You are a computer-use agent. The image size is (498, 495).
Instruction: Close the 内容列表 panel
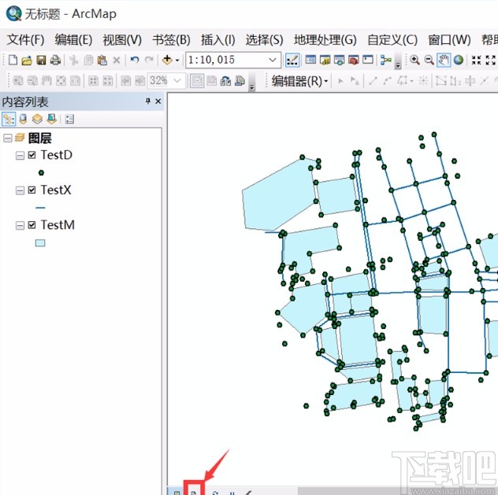tap(158, 102)
